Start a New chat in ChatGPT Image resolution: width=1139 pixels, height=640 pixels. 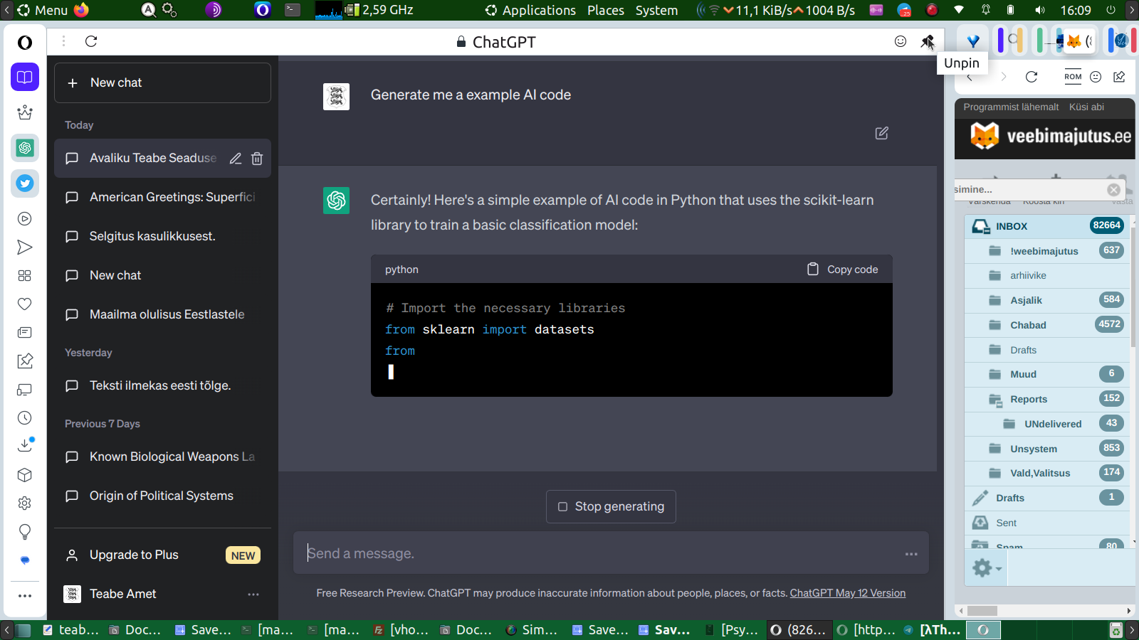click(162, 82)
